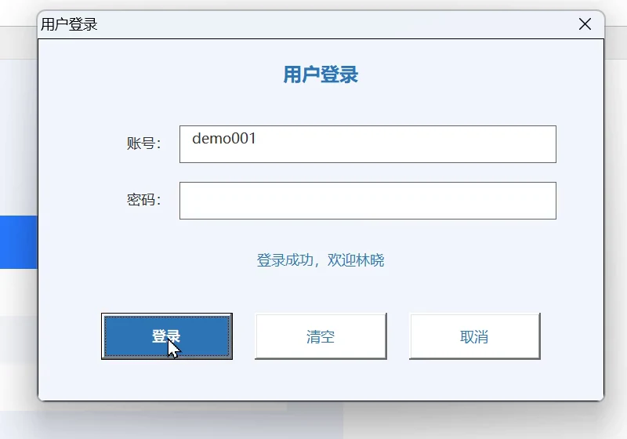Click the 密码: label
This screenshot has width=627, height=439.
[x=143, y=199]
